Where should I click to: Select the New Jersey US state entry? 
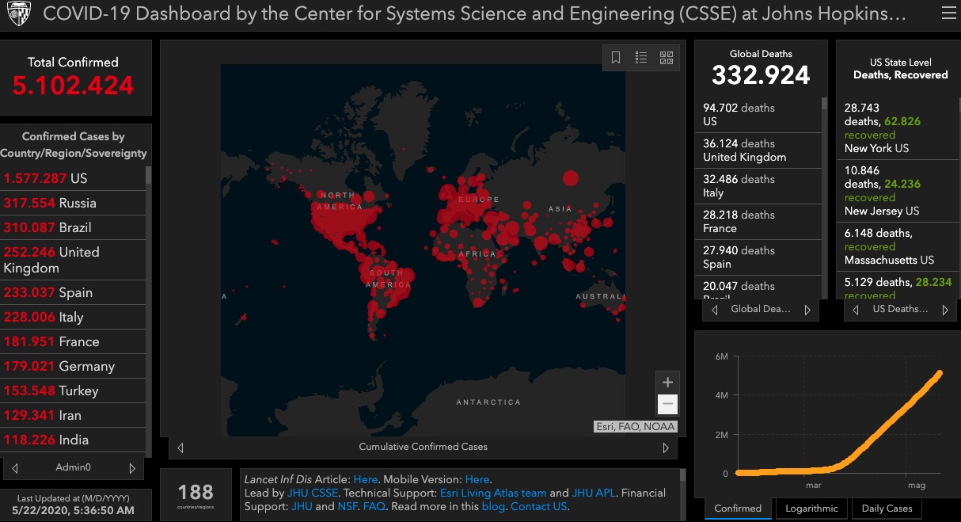[898, 191]
